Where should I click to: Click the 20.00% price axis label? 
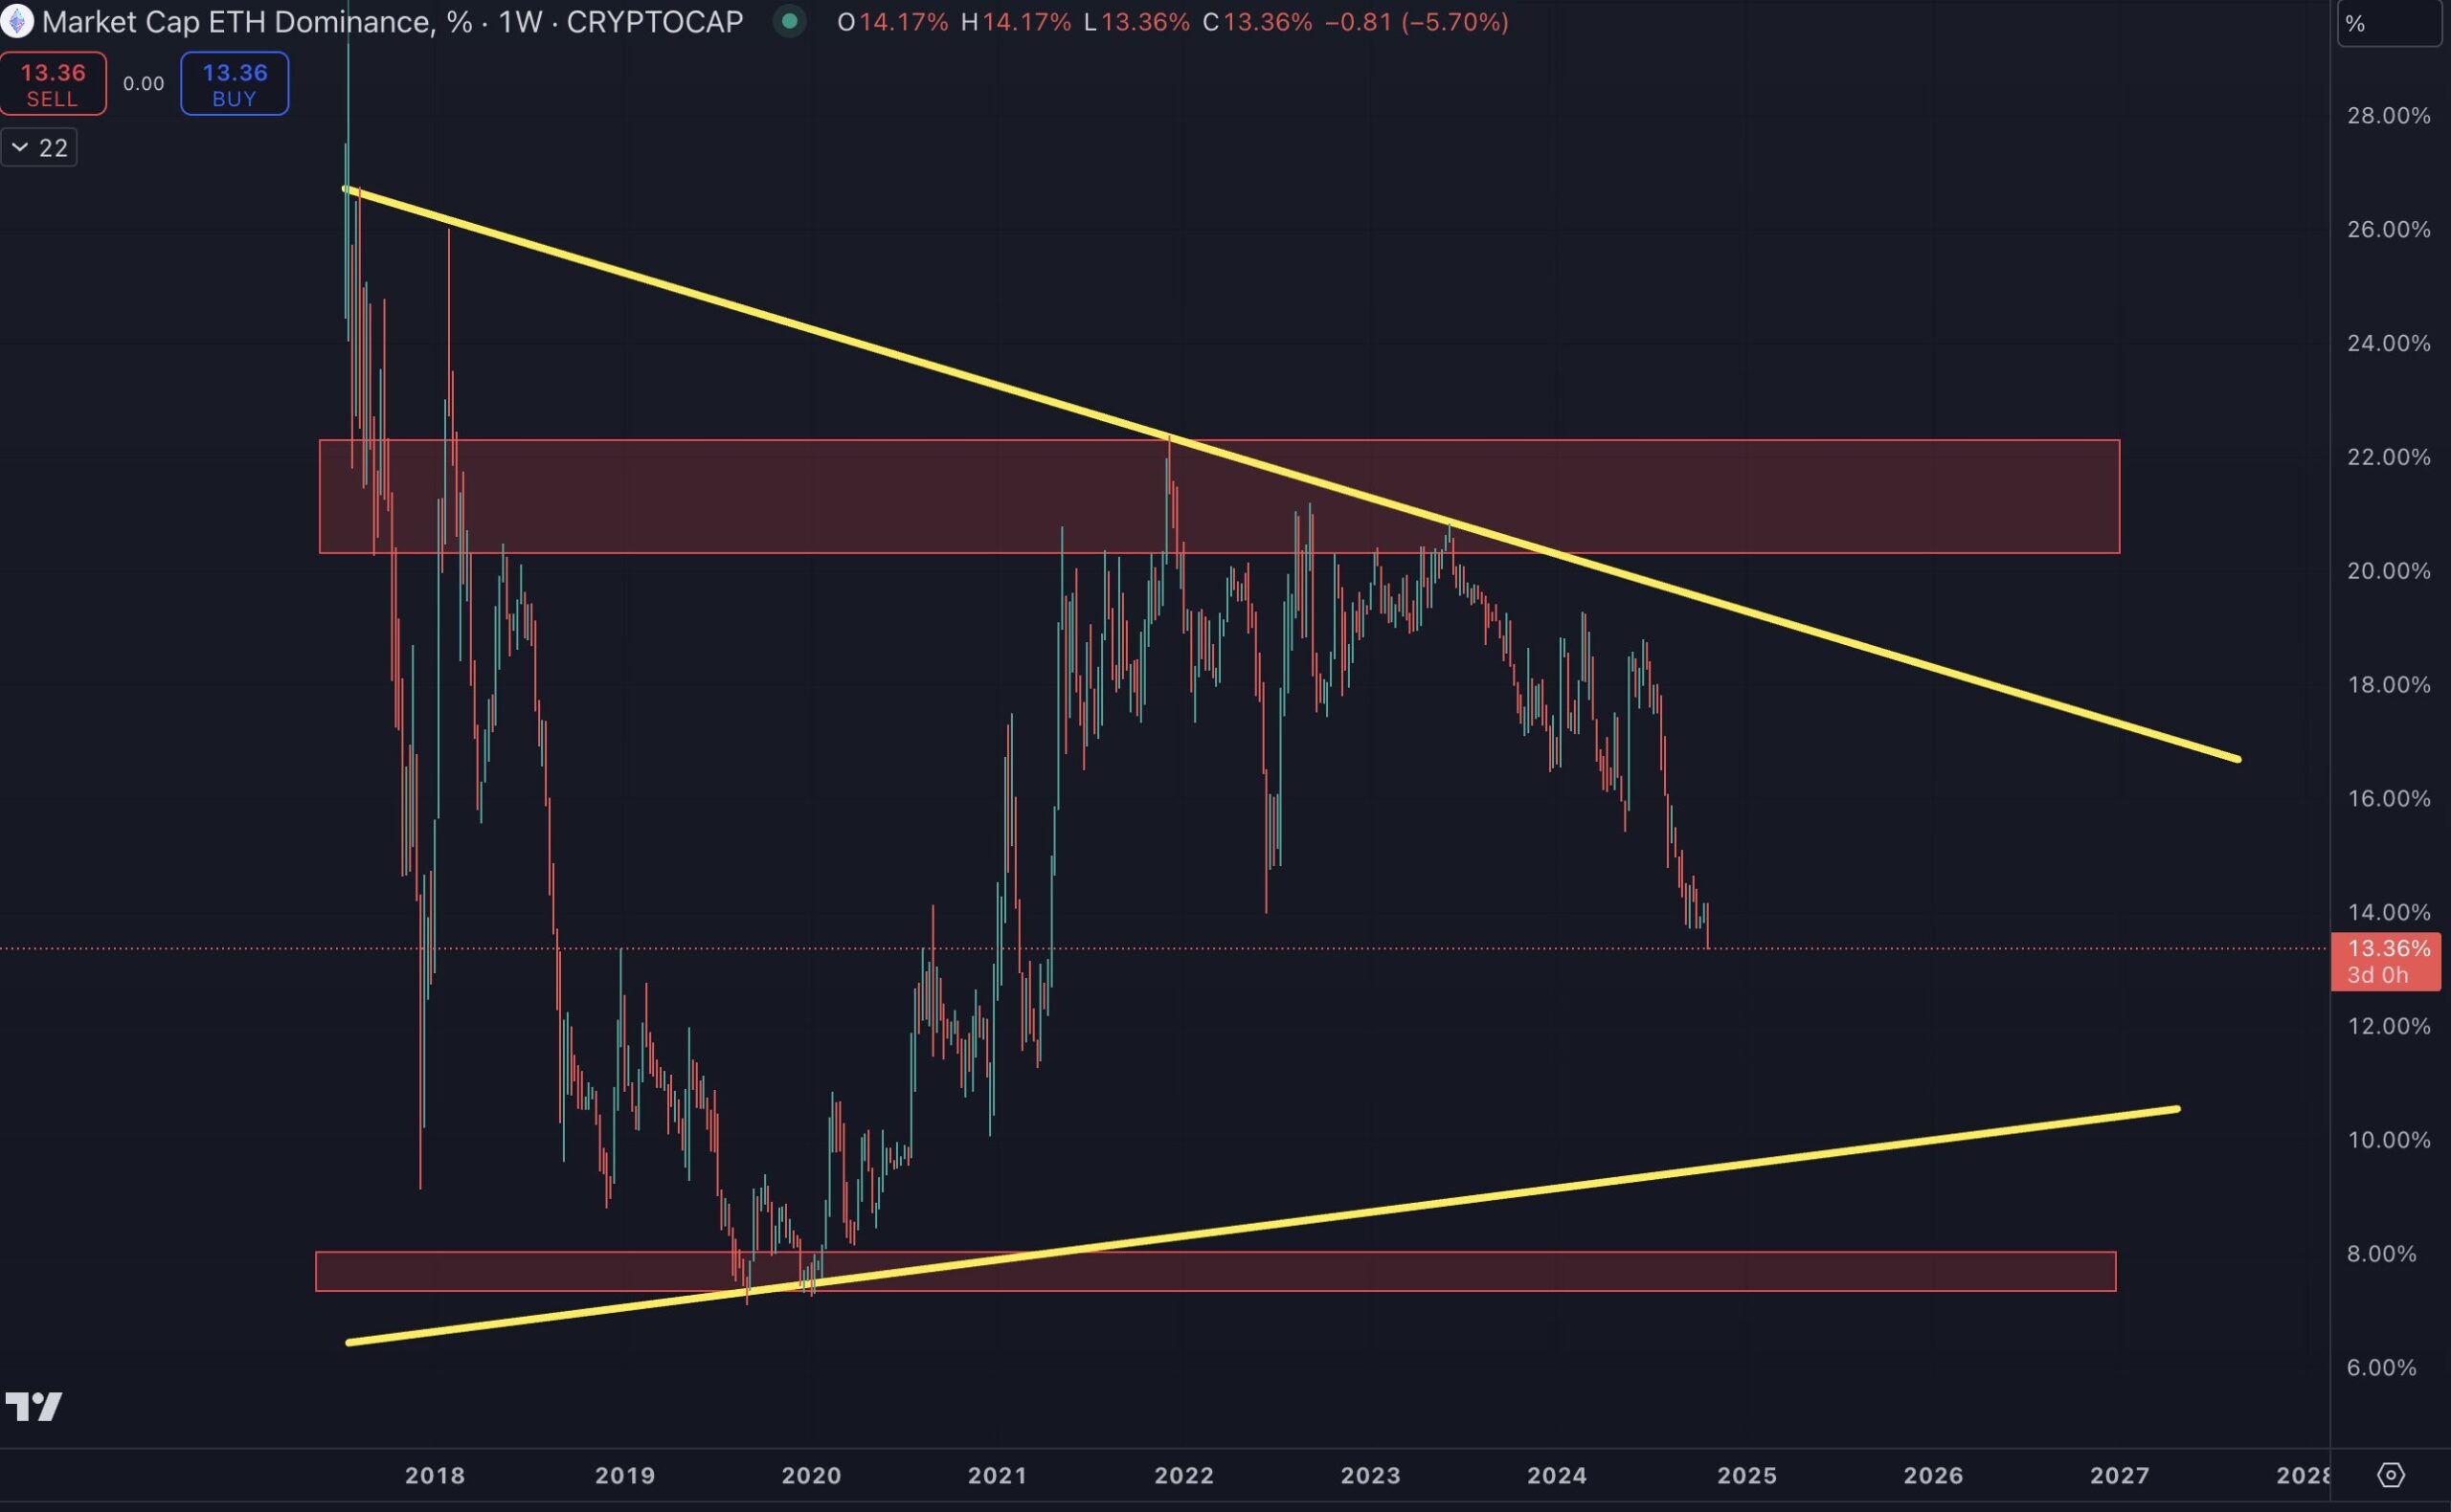coord(2389,571)
